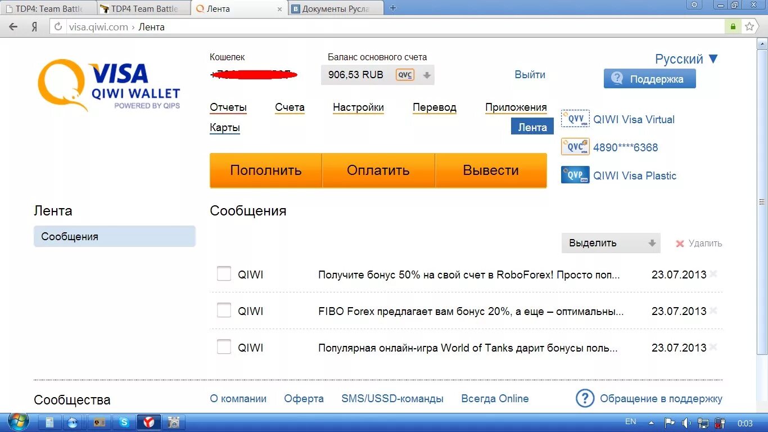
Task: Open the О компании footer link
Action: coord(238,398)
